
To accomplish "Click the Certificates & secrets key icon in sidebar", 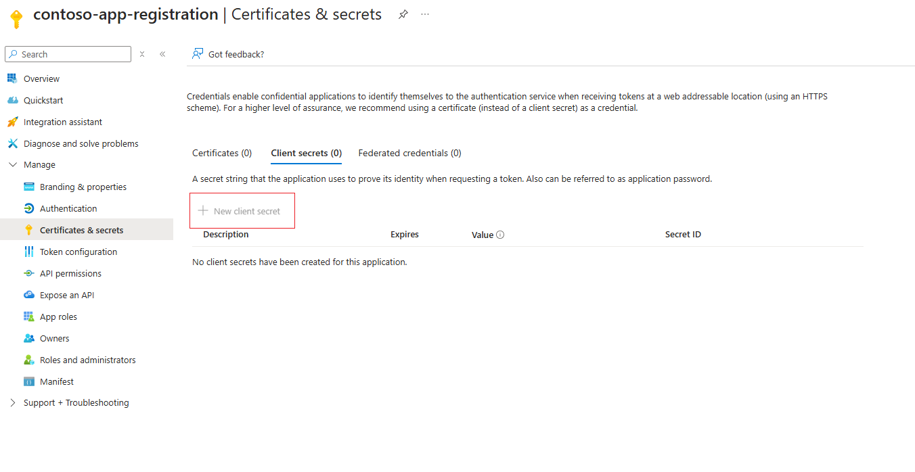I will (28, 230).
